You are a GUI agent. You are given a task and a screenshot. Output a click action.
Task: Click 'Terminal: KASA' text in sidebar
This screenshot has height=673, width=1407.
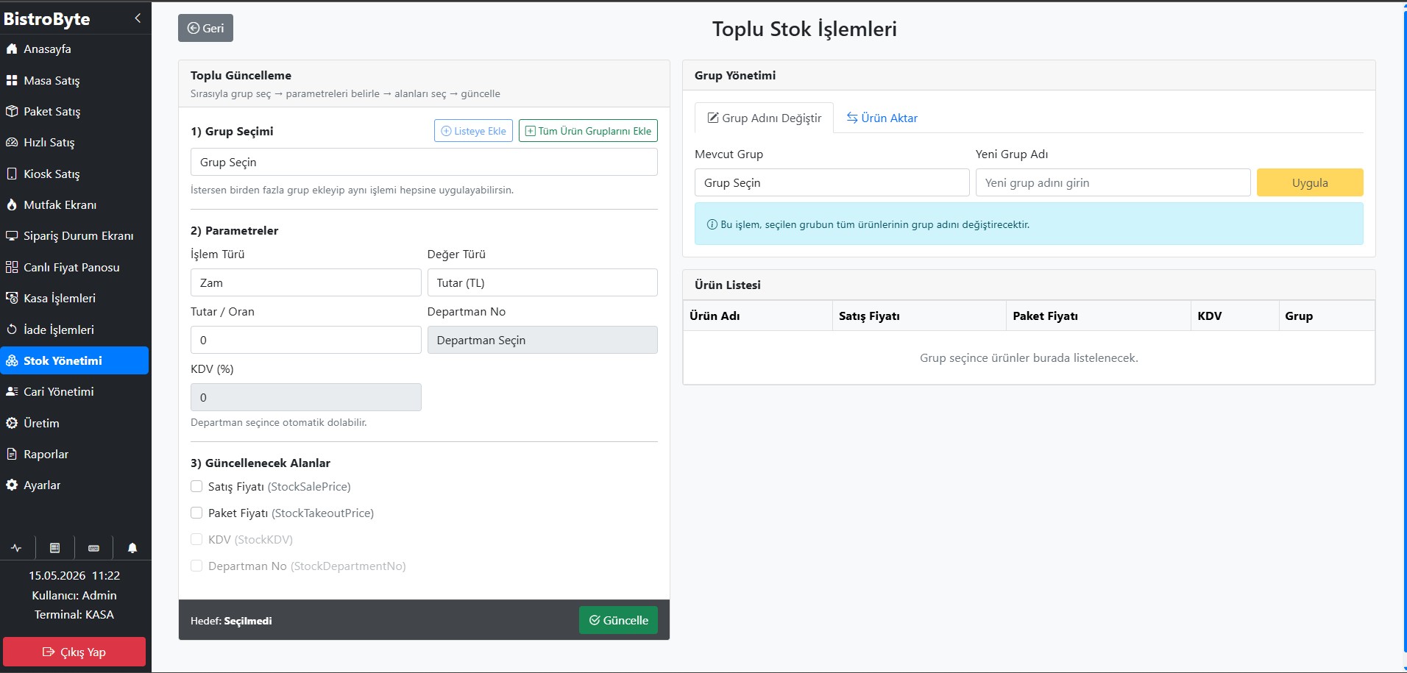[74, 614]
